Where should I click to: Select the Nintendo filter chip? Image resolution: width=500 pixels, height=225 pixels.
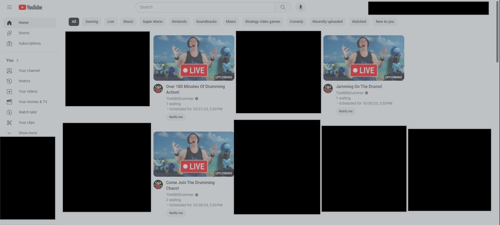[179, 22]
